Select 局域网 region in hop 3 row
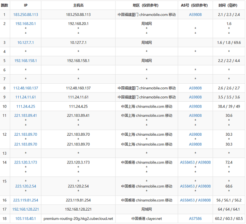Viewport: 246px width, 224px height. [x=147, y=43]
